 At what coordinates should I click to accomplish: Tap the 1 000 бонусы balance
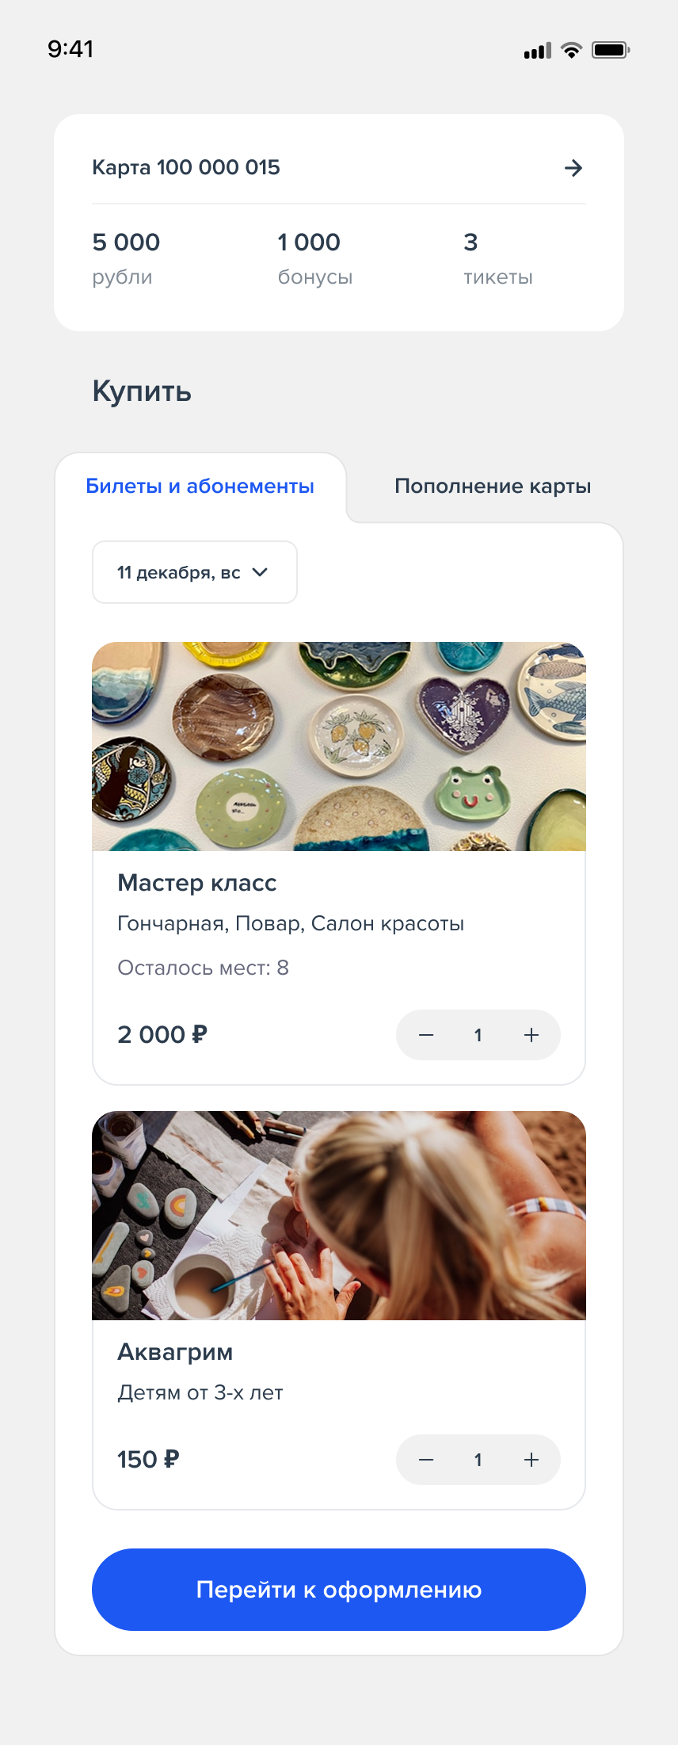coord(315,258)
